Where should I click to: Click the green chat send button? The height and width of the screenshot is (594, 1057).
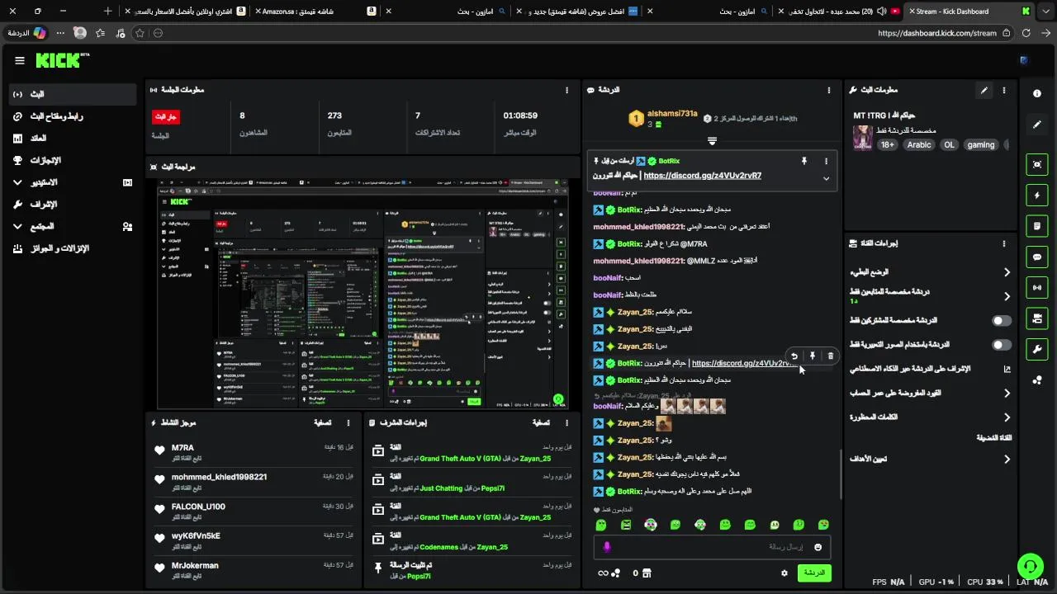[x=814, y=573]
